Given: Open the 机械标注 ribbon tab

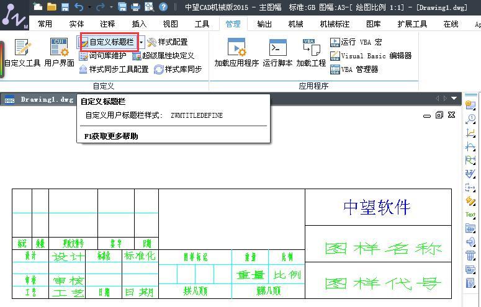Looking at the screenshot, I should [x=335, y=24].
